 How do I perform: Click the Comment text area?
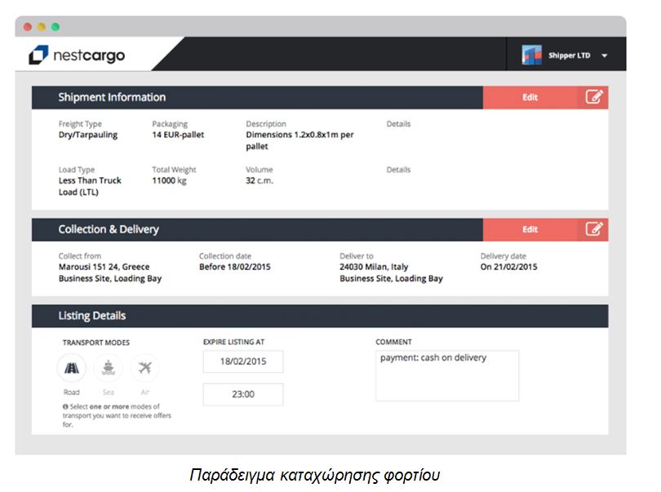[x=446, y=375]
